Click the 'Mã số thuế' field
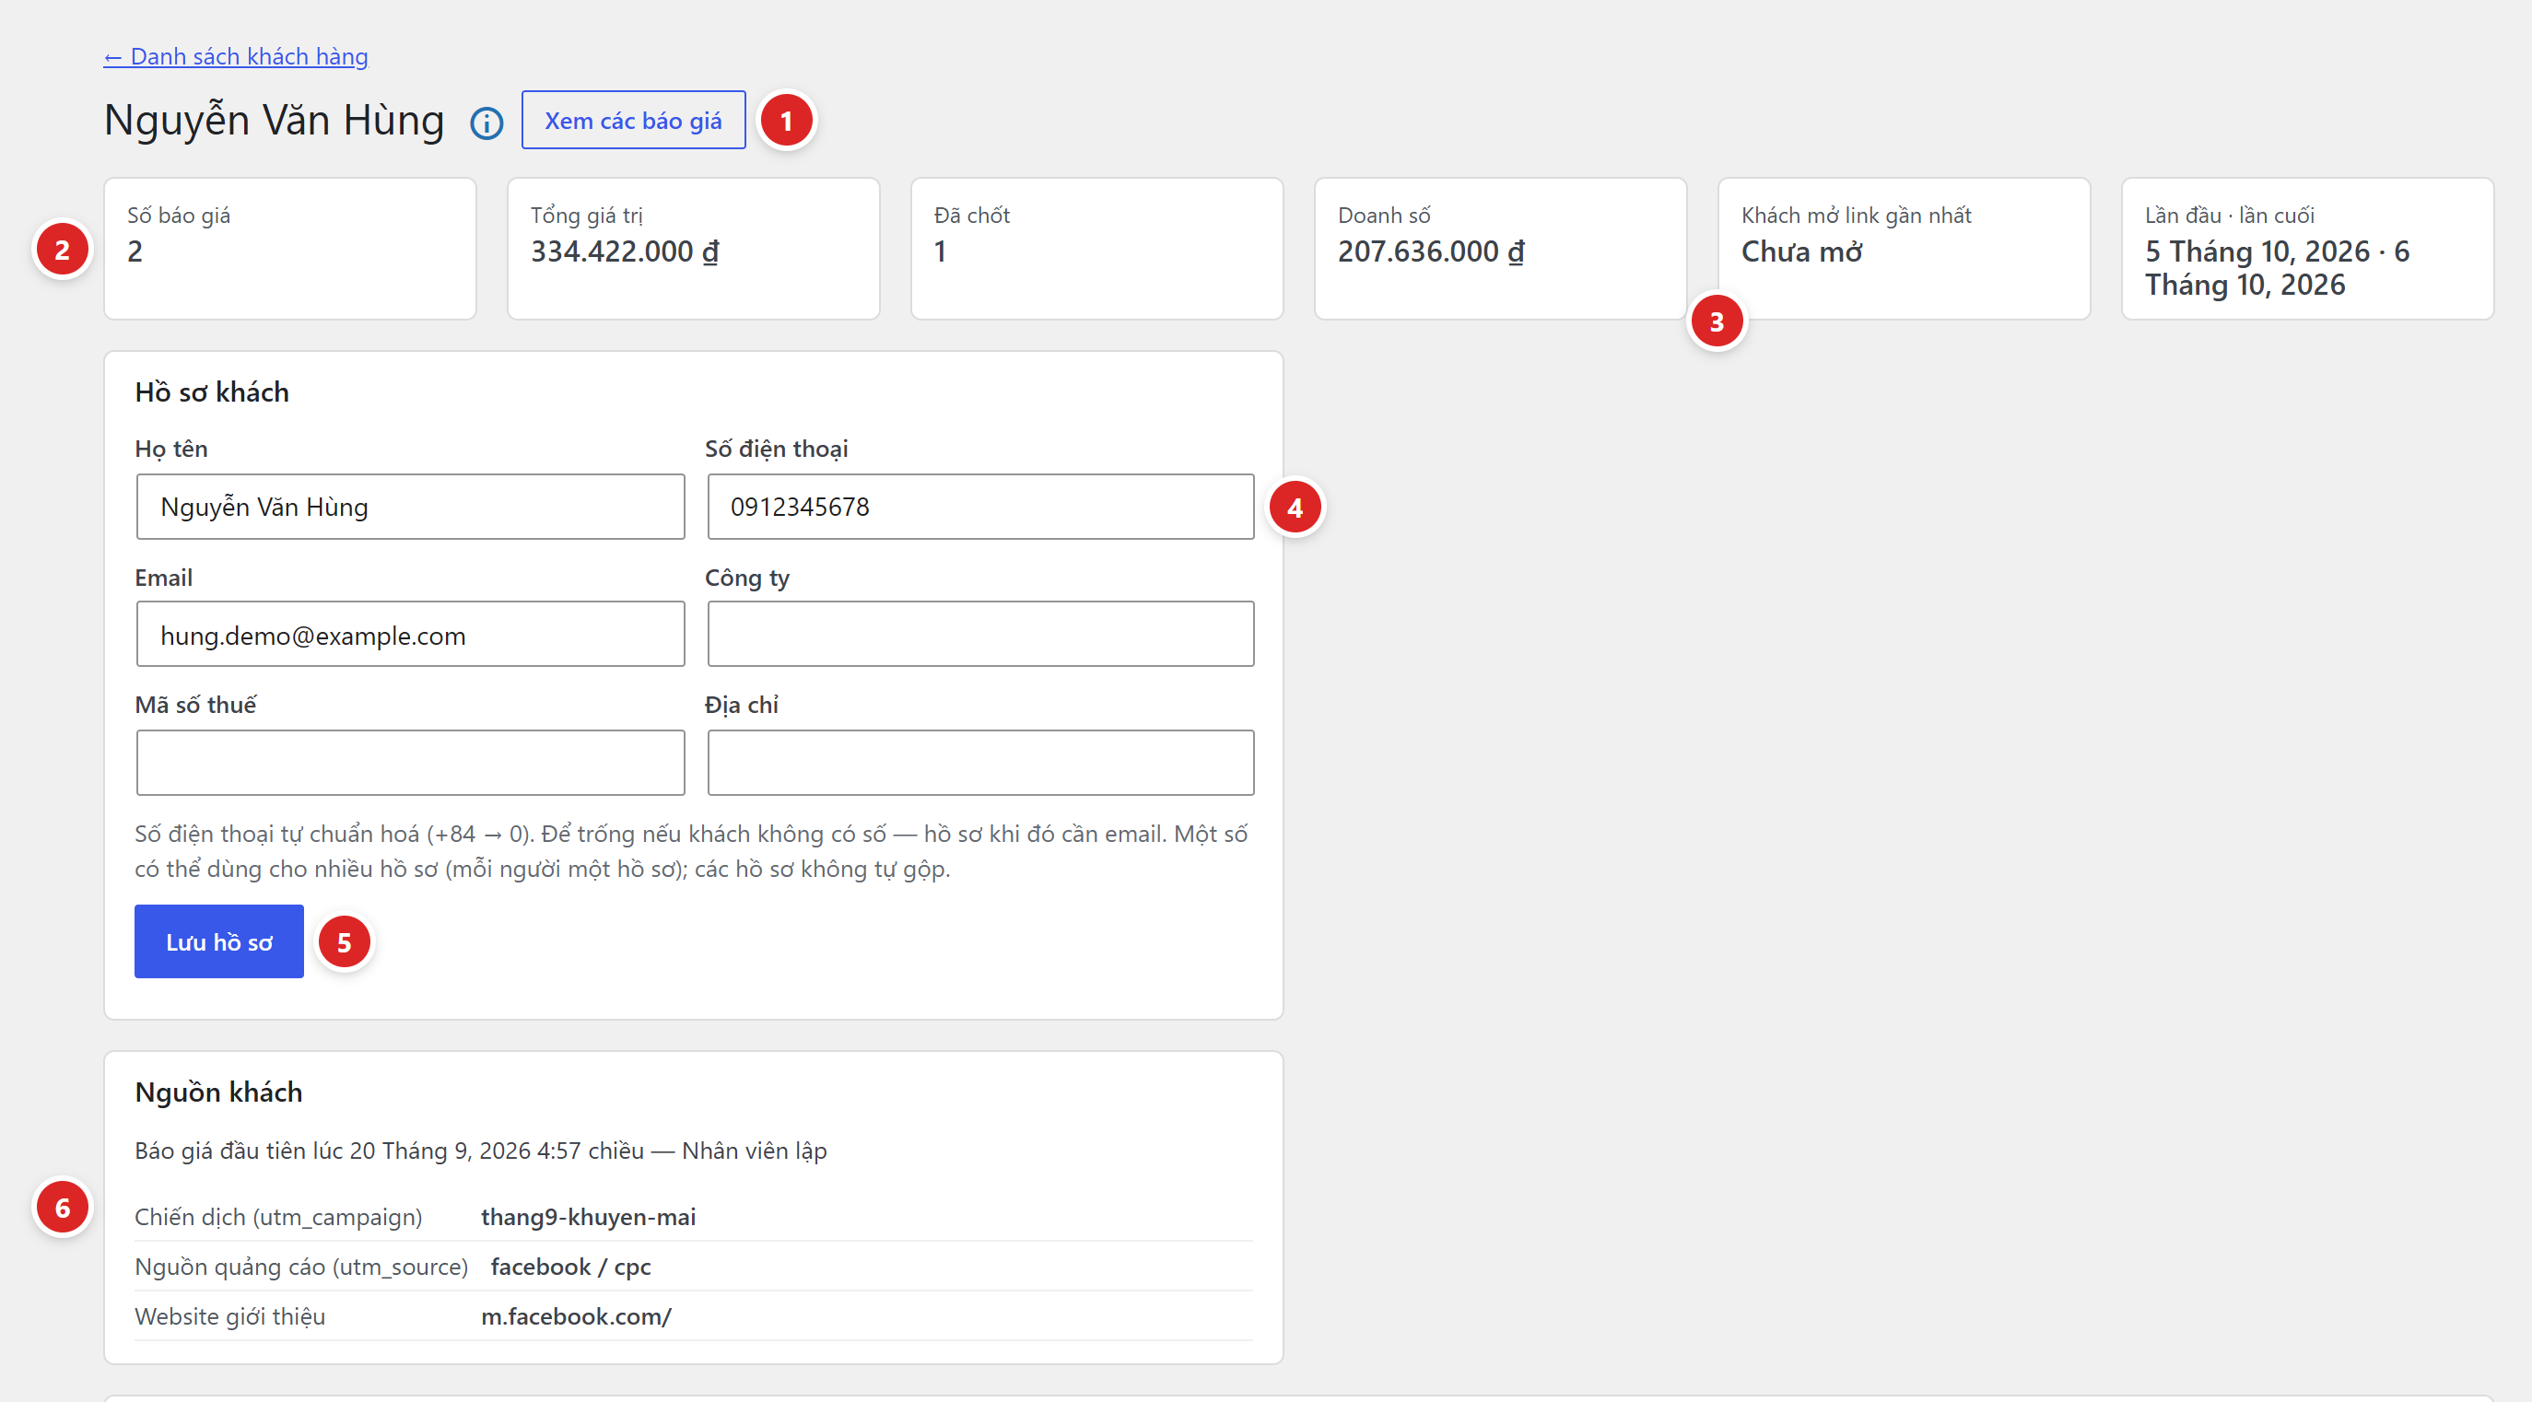This screenshot has height=1402, width=2532. (410, 763)
